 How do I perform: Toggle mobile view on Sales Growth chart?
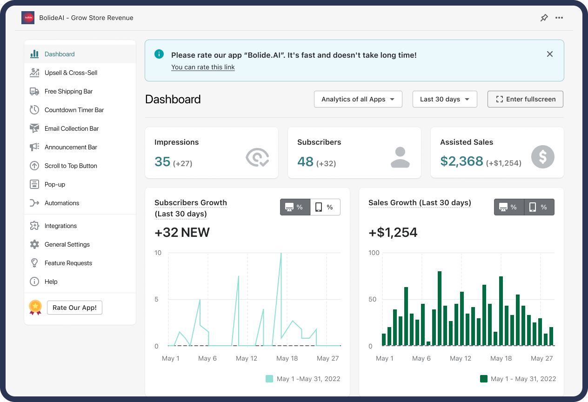tap(539, 207)
